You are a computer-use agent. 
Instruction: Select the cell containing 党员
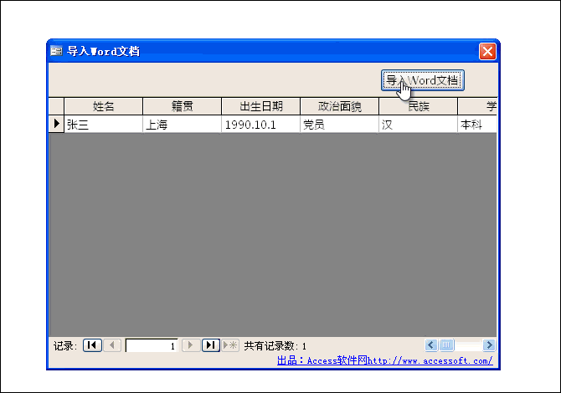[340, 124]
